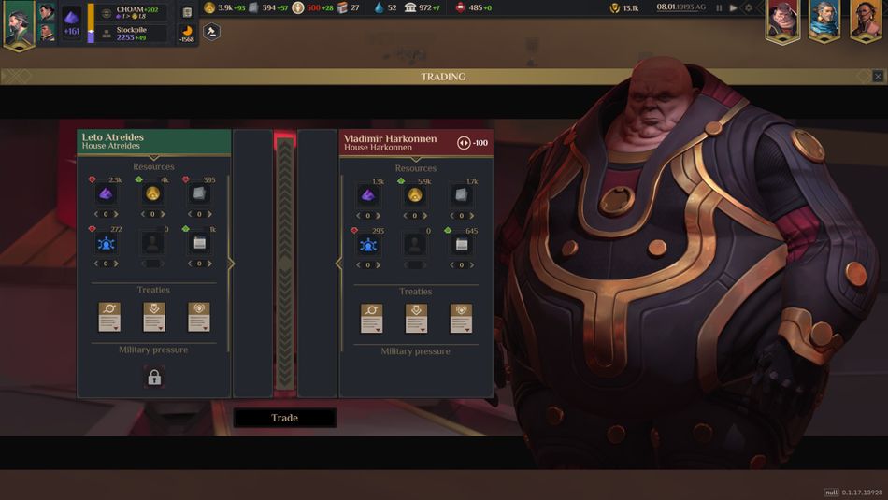The height and width of the screenshot is (500, 888).
Task: Pause the game time
Action: [x=719, y=7]
